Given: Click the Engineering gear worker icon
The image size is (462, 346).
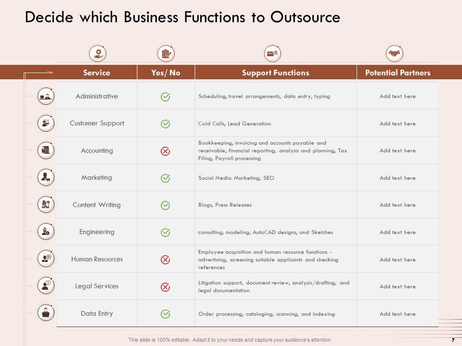Looking at the screenshot, I should coord(46,232).
